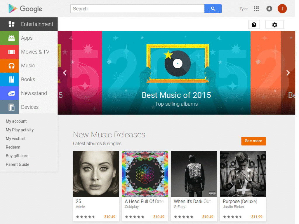Open the notifications bell icon
This screenshot has height=224, width=299.
269,9
